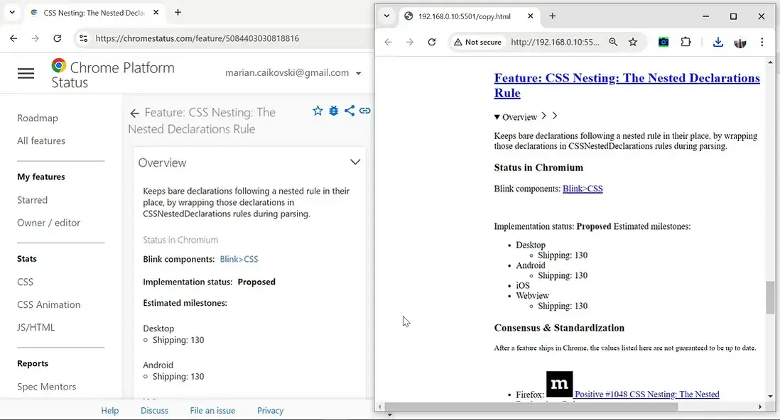Click the right window address bar URL
The width and height of the screenshot is (780, 420).
[x=555, y=43]
